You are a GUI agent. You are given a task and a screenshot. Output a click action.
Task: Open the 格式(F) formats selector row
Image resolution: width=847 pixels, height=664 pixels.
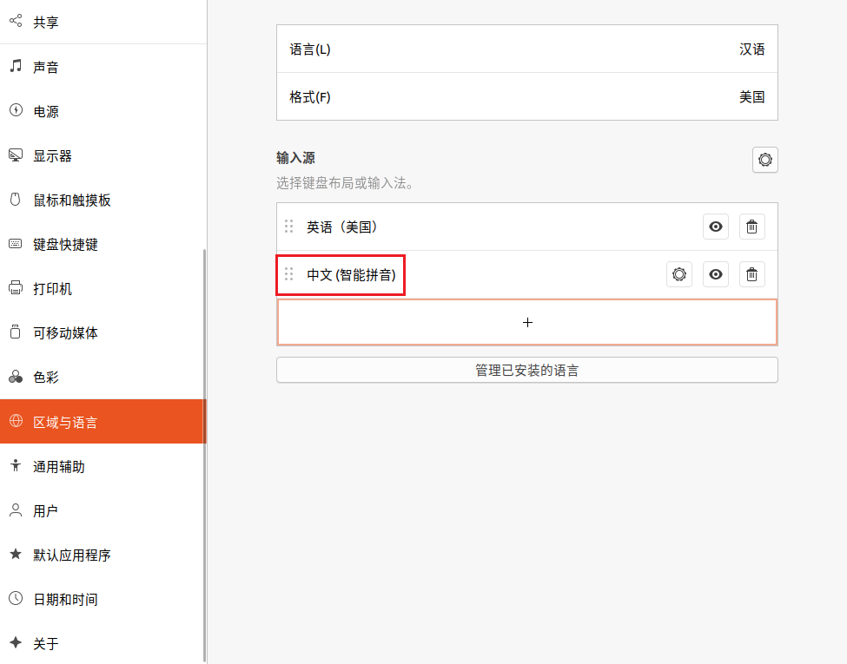pyautogui.click(x=526, y=97)
